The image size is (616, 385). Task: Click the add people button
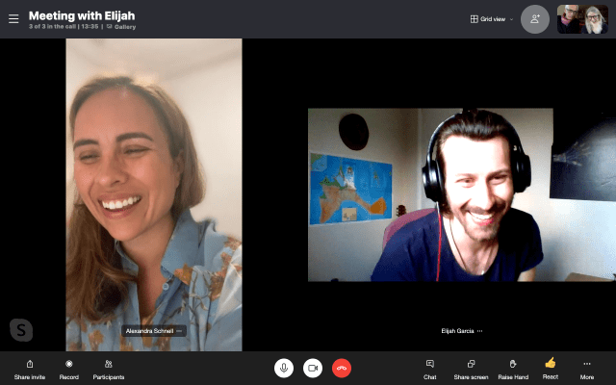[x=535, y=19]
